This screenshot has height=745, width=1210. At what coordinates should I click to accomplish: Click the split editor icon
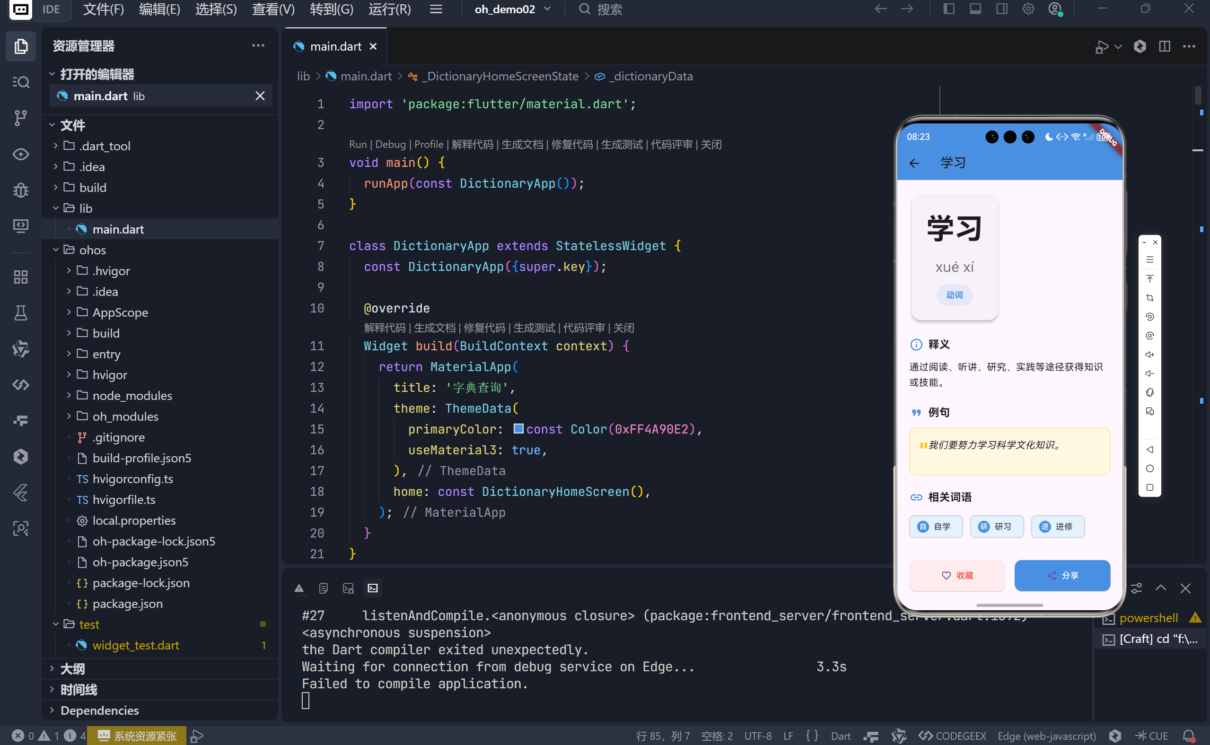tap(1165, 46)
